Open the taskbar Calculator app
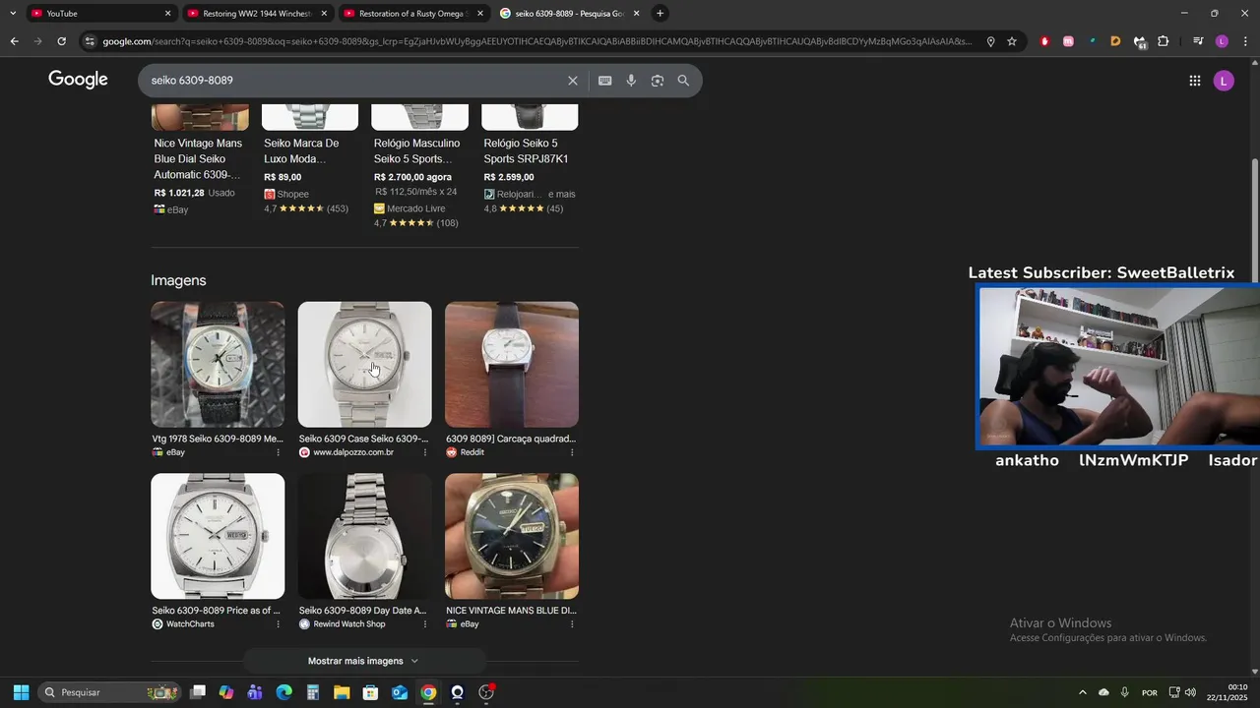This screenshot has width=1260, height=708. click(x=312, y=692)
